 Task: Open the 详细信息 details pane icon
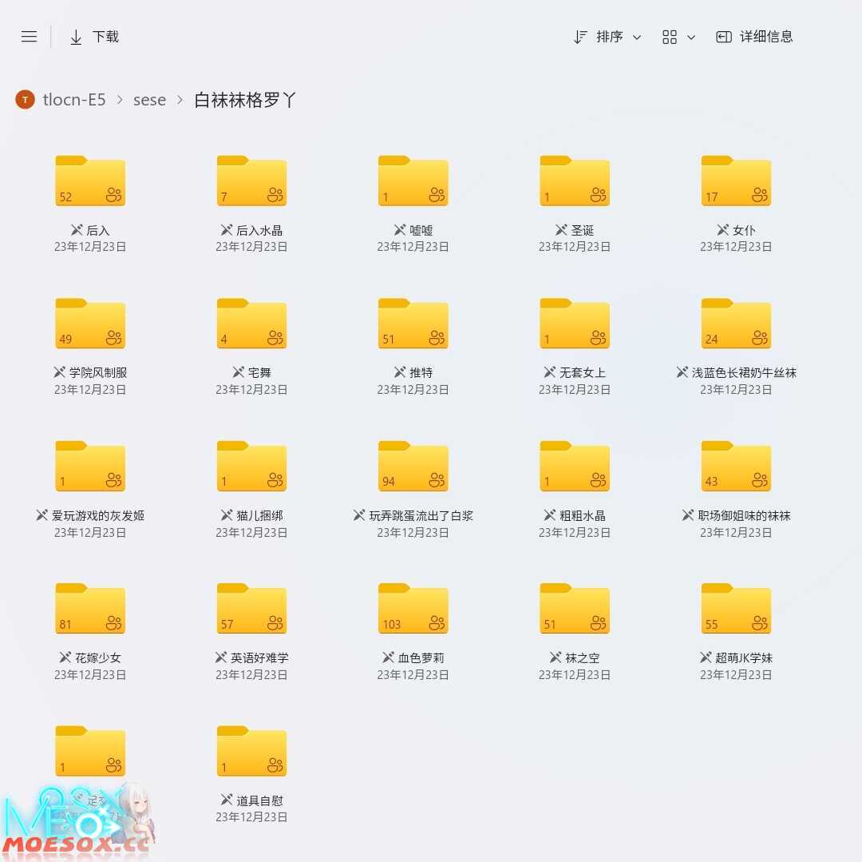click(x=723, y=36)
